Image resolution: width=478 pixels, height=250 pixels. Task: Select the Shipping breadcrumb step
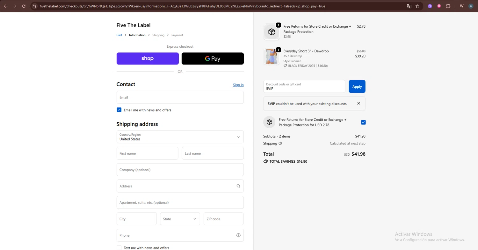point(158,35)
